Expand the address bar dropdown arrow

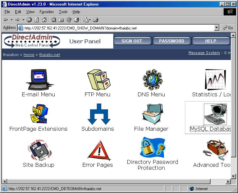point(217,28)
